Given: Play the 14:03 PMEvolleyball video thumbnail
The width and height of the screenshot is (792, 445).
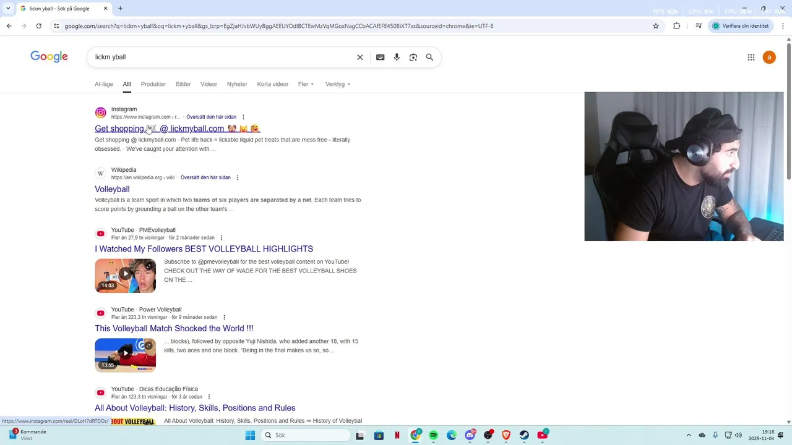Looking at the screenshot, I should 125,275.
